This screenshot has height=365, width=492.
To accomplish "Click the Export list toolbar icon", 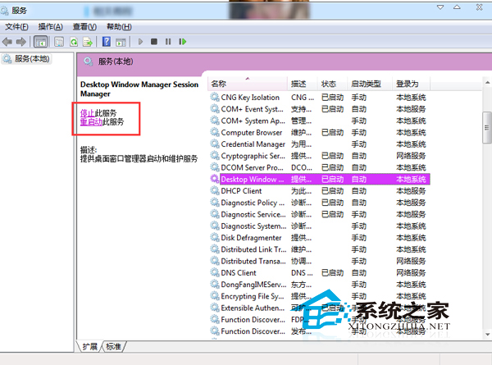I will pyautogui.click(x=88, y=42).
